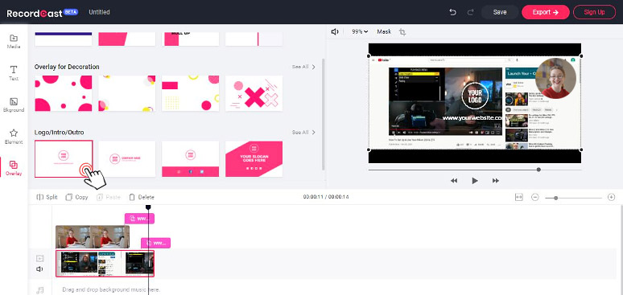Open the Element sidebar panel
The image size is (623, 295).
coord(14,137)
